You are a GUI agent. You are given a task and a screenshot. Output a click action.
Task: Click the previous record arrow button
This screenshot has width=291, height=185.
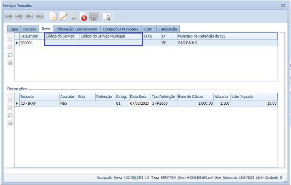tap(19, 16)
